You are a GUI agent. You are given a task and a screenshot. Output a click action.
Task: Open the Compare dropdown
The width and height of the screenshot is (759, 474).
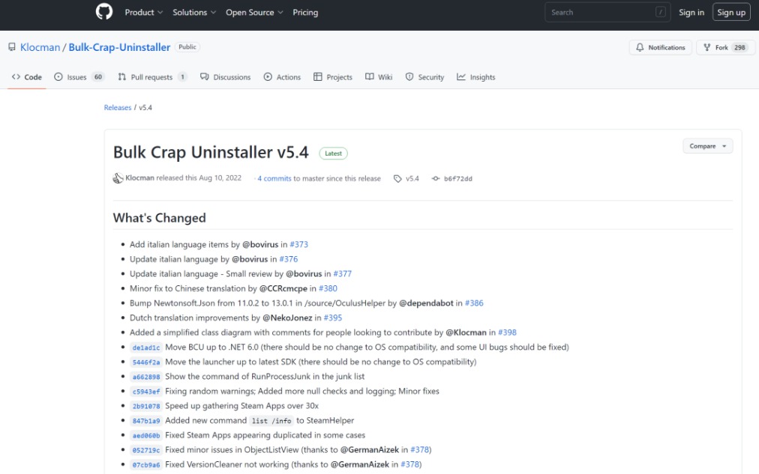coord(708,146)
